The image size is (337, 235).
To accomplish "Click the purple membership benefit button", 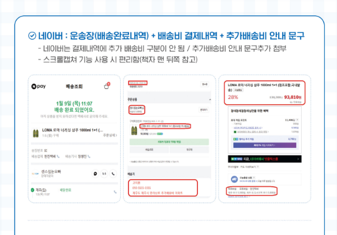I will 265,145.
